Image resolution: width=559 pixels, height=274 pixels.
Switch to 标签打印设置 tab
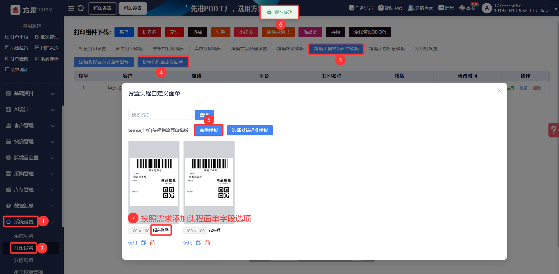tap(93, 49)
